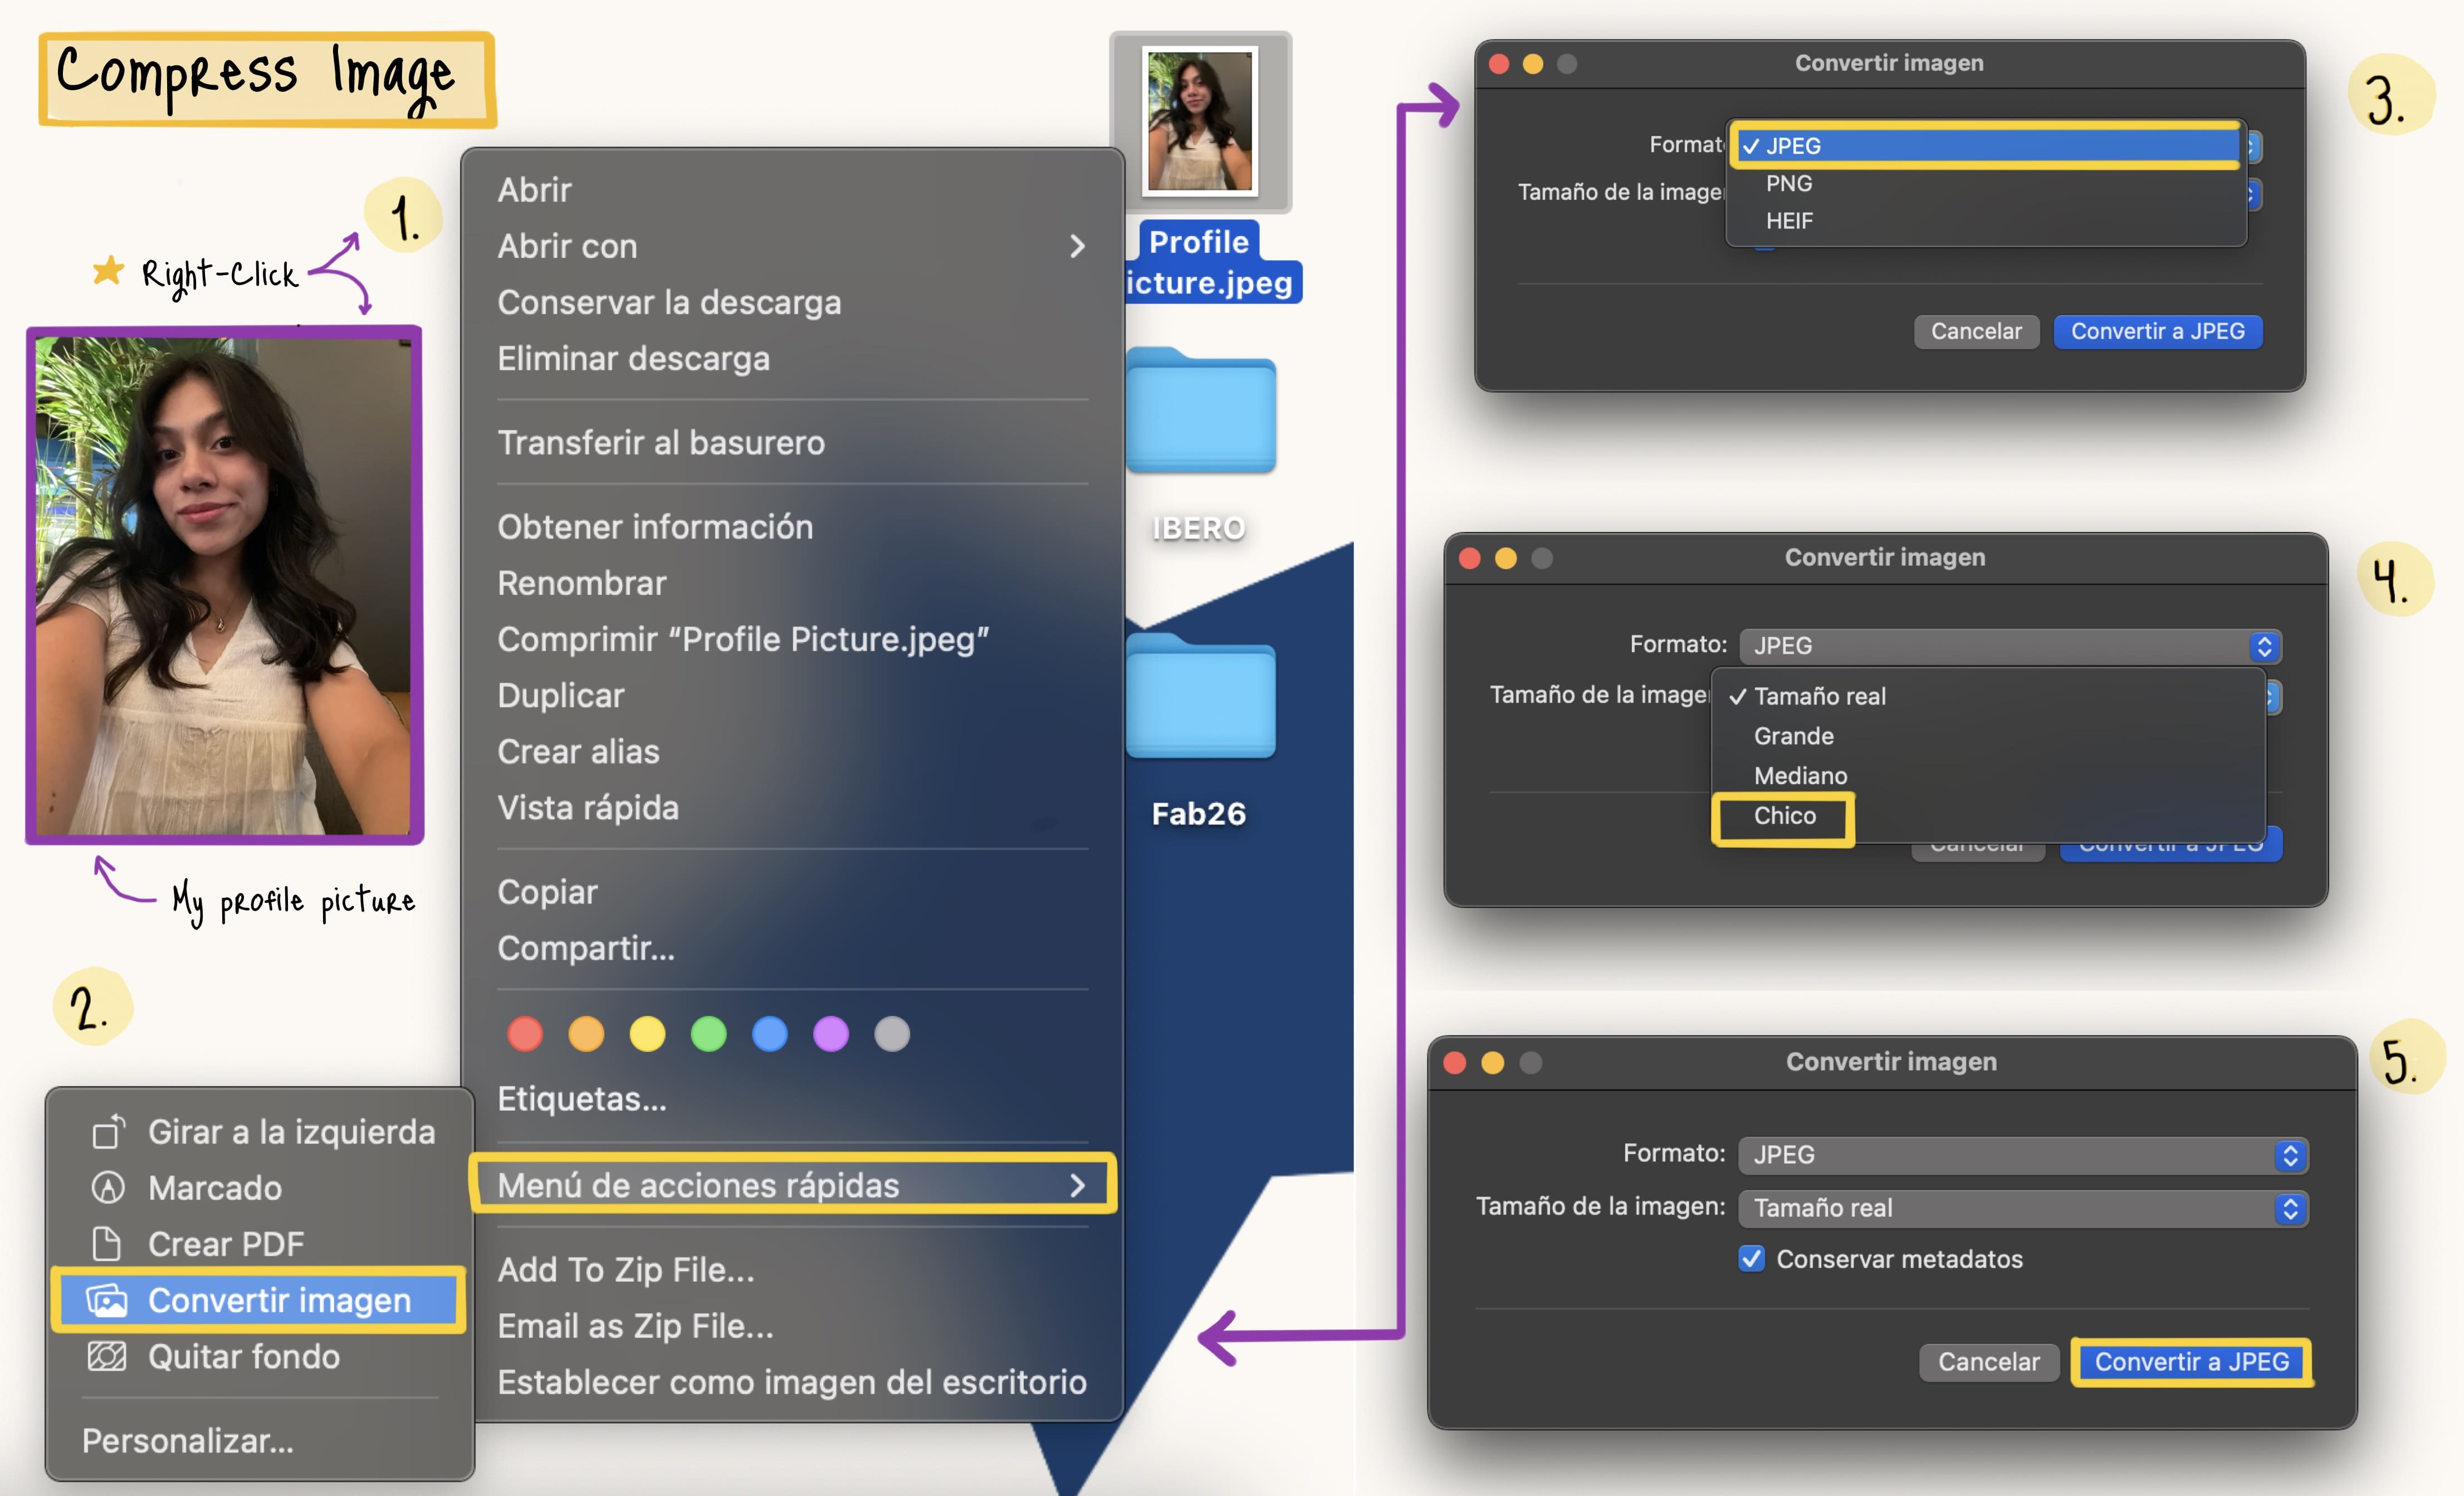Viewport: 2464px width, 1496px height.
Task: Apply the red color tag
Action: pos(525,1034)
